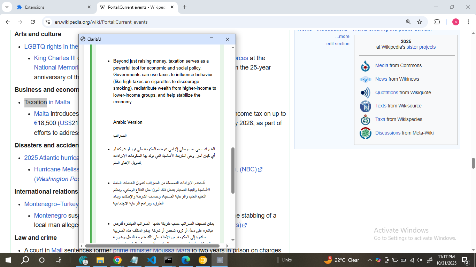Image resolution: width=476 pixels, height=267 pixels.
Task: Open Command Prompt taskbar icon
Action: 168,260
